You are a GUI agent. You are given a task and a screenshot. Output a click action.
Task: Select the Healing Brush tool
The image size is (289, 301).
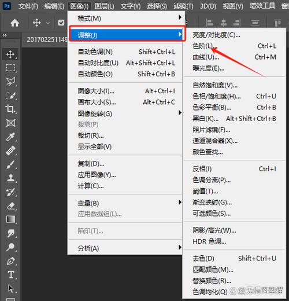pyautogui.click(x=10, y=150)
